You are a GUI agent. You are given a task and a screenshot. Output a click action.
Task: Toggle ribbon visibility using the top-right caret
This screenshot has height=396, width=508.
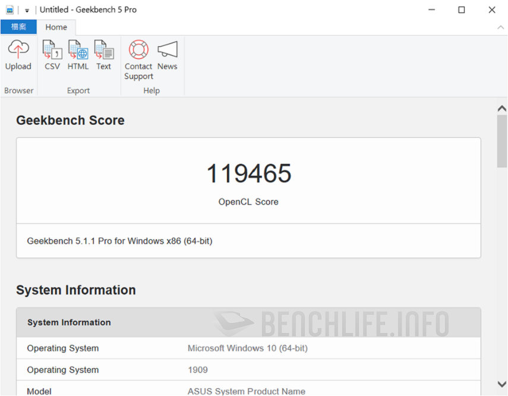501,27
